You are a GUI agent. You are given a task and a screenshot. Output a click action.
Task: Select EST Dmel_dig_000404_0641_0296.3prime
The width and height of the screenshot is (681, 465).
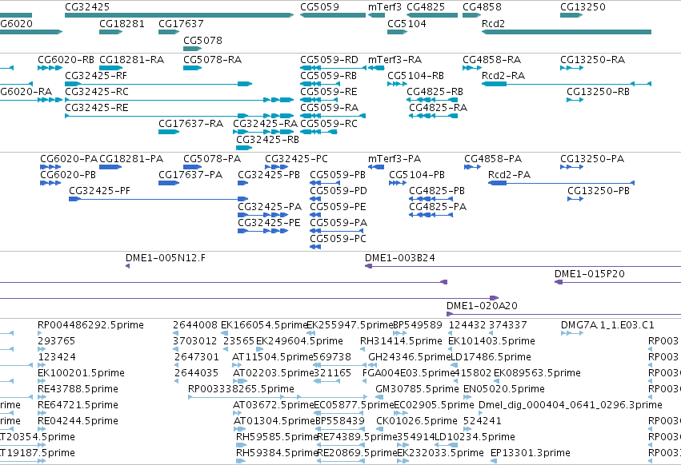(x=571, y=405)
